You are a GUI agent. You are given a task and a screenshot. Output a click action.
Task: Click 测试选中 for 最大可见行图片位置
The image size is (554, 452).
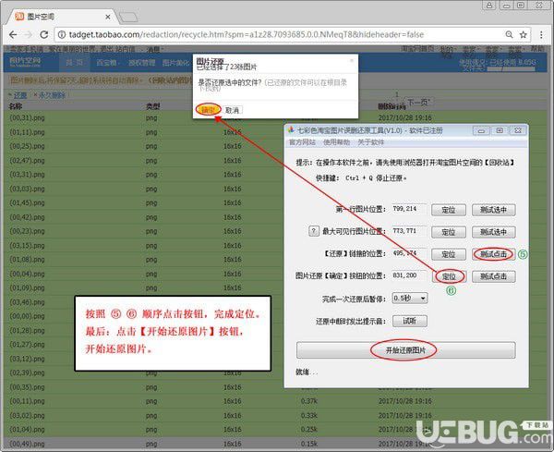494,232
